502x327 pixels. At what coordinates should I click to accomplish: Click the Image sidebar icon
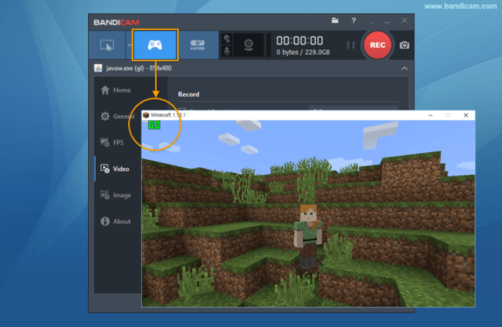(x=105, y=195)
